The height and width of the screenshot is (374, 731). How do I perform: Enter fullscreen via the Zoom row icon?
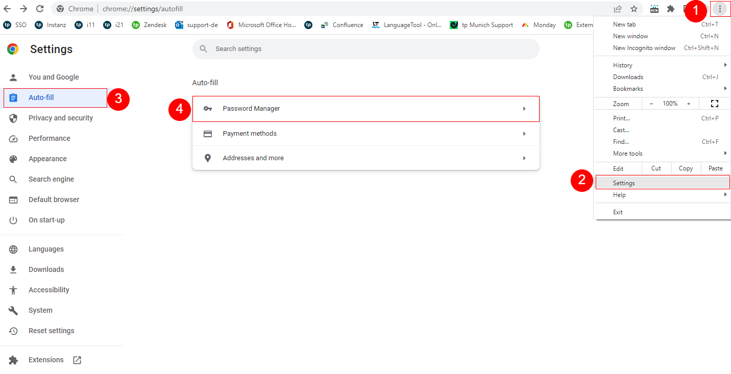point(715,104)
